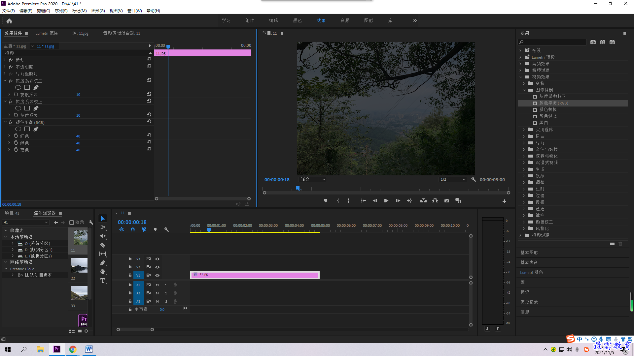Open the program monitor button editor plus

click(x=504, y=201)
